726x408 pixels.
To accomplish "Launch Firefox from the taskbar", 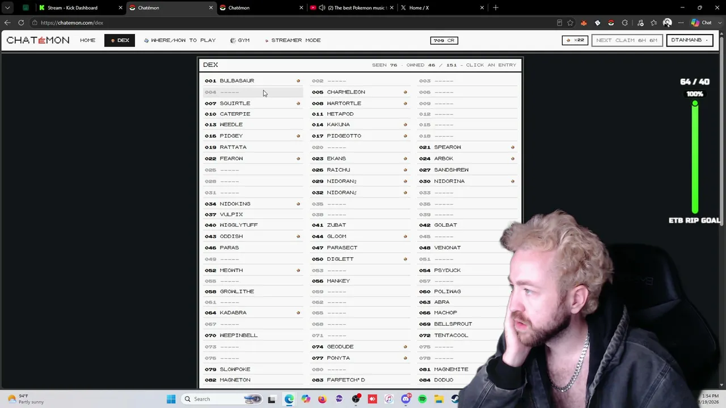I will [x=322, y=399].
